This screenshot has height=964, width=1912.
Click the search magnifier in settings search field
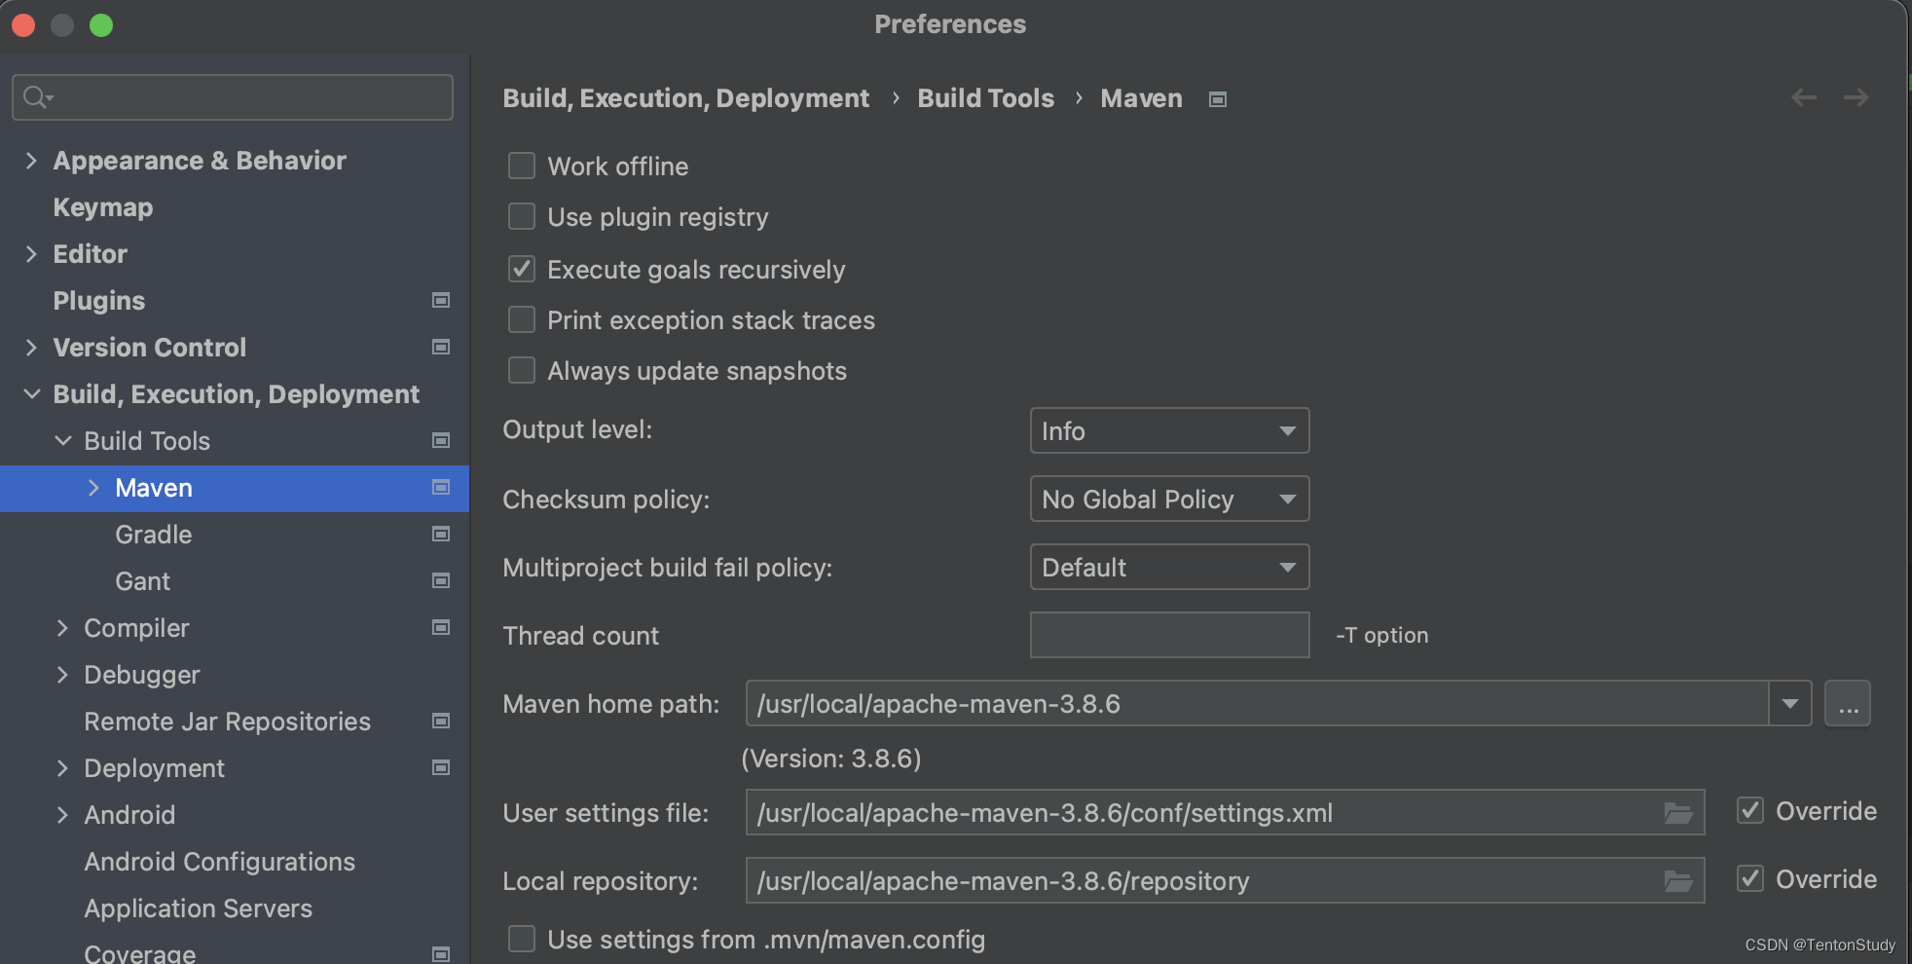[33, 97]
